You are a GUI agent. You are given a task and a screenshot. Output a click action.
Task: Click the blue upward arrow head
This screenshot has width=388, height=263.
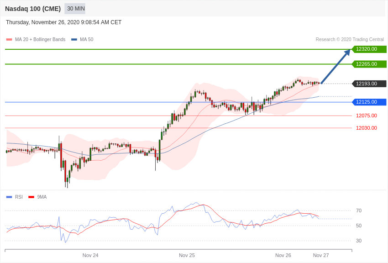tap(347, 52)
